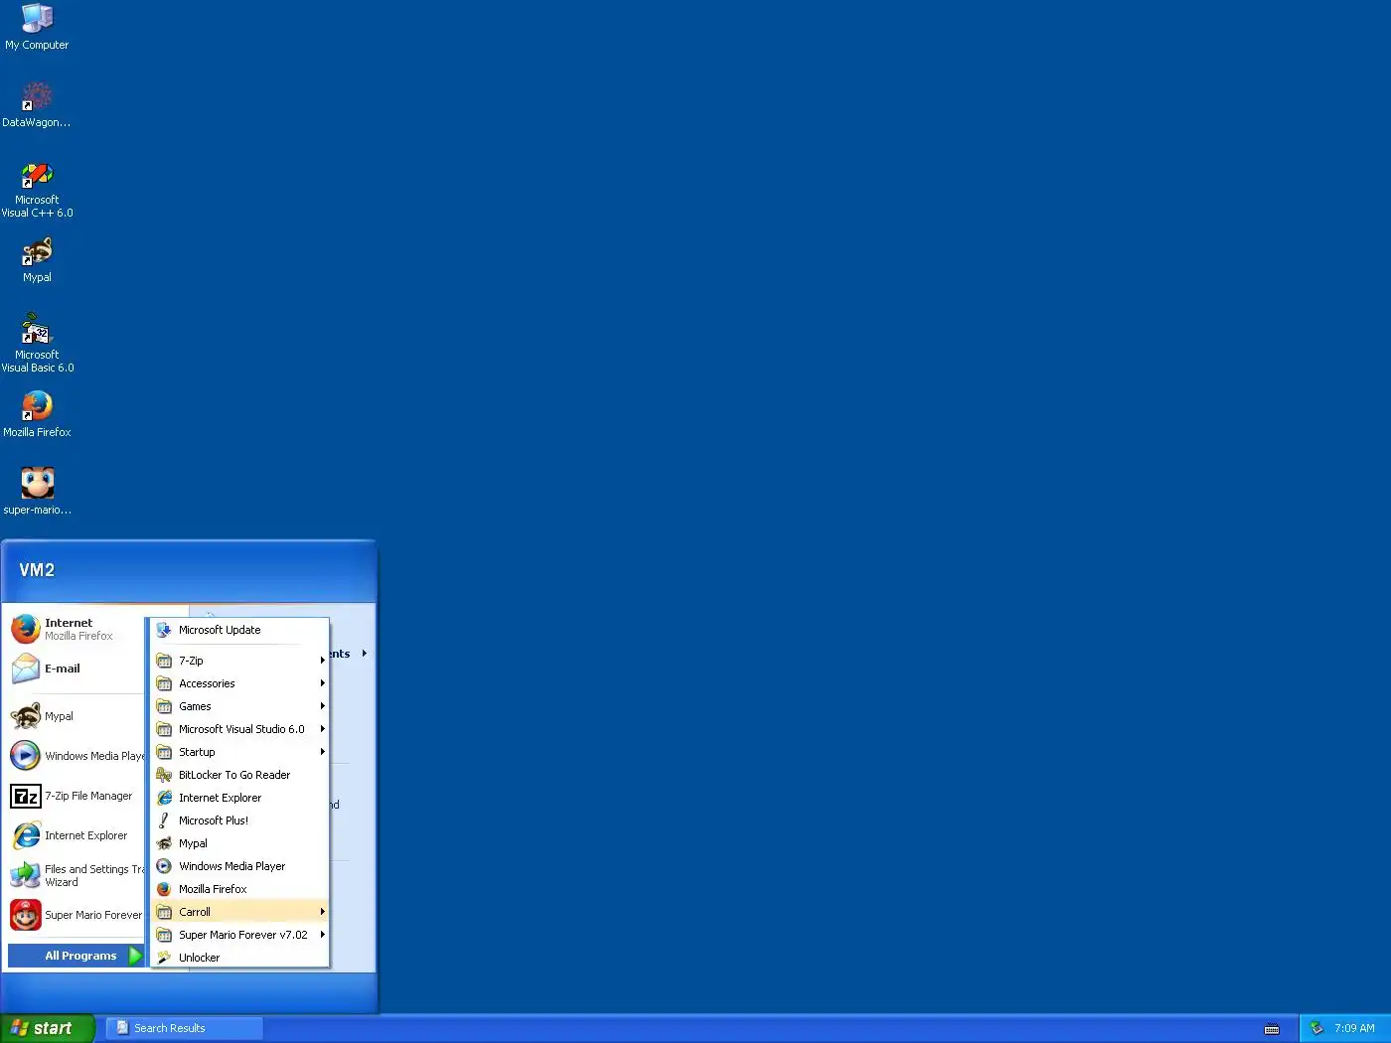Click the Internet Mozilla Firefox label
This screenshot has height=1043, width=1391.
tap(78, 629)
